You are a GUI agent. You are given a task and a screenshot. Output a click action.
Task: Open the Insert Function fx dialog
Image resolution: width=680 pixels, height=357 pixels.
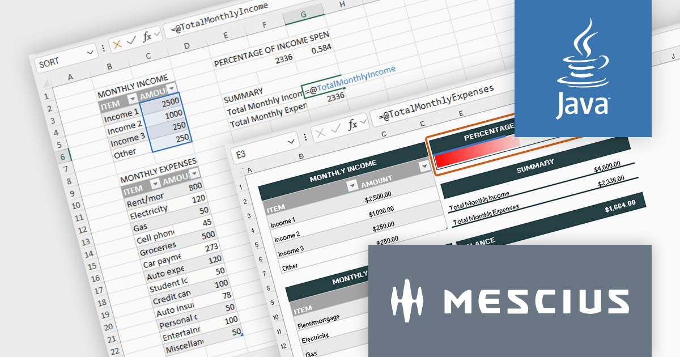146,36
